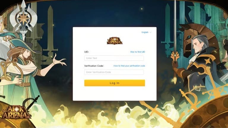
Task: Click the yellow Log In button
Action: pyautogui.click(x=115, y=83)
